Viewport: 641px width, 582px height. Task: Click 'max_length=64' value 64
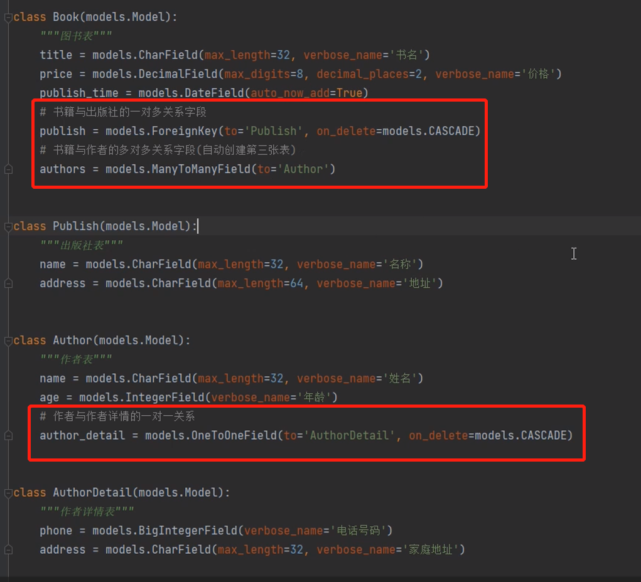(x=297, y=283)
